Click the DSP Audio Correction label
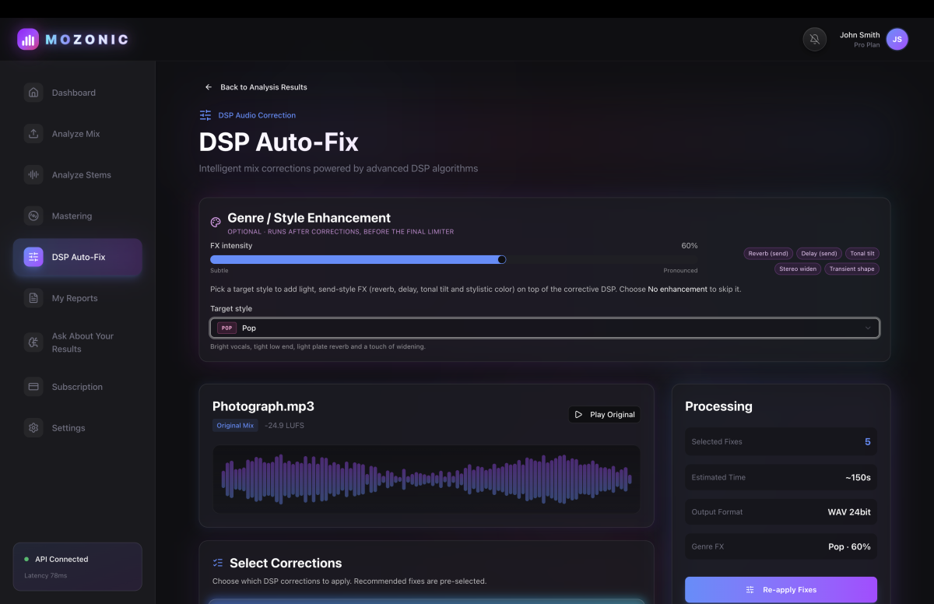This screenshot has height=604, width=934. coord(257,115)
